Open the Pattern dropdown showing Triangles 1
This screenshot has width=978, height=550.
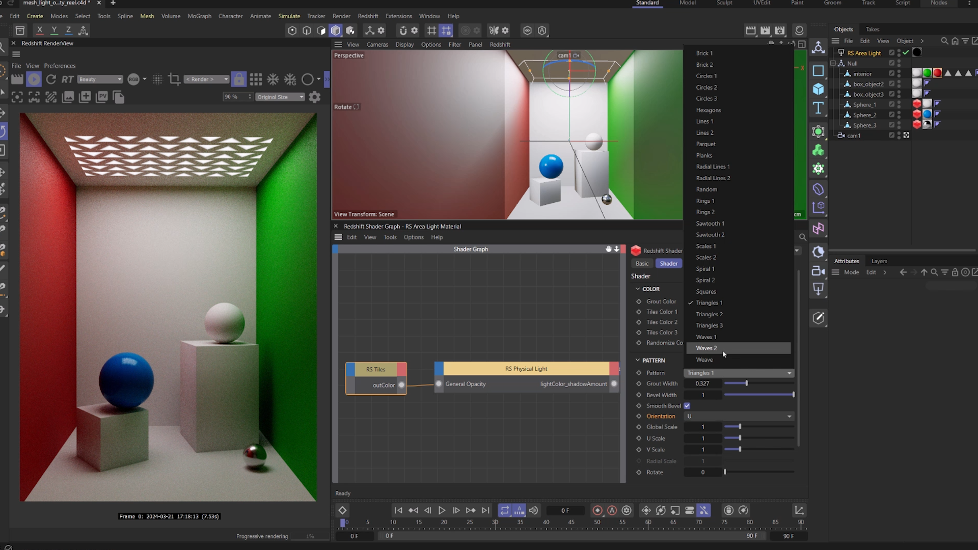(x=739, y=373)
